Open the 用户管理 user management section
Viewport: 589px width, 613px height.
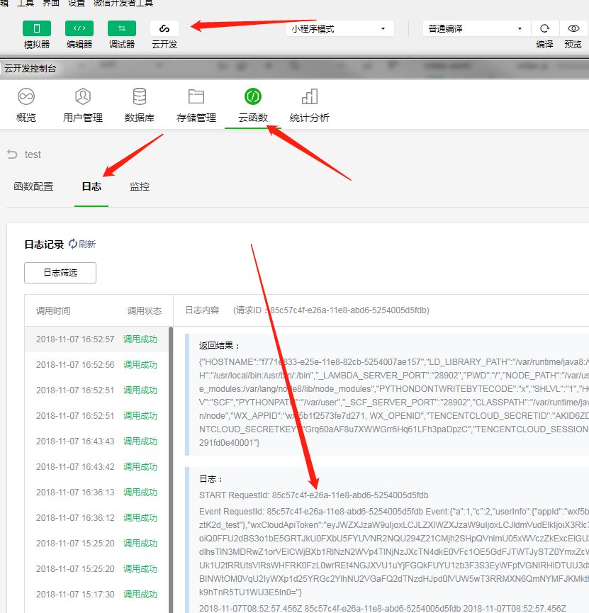tap(83, 106)
